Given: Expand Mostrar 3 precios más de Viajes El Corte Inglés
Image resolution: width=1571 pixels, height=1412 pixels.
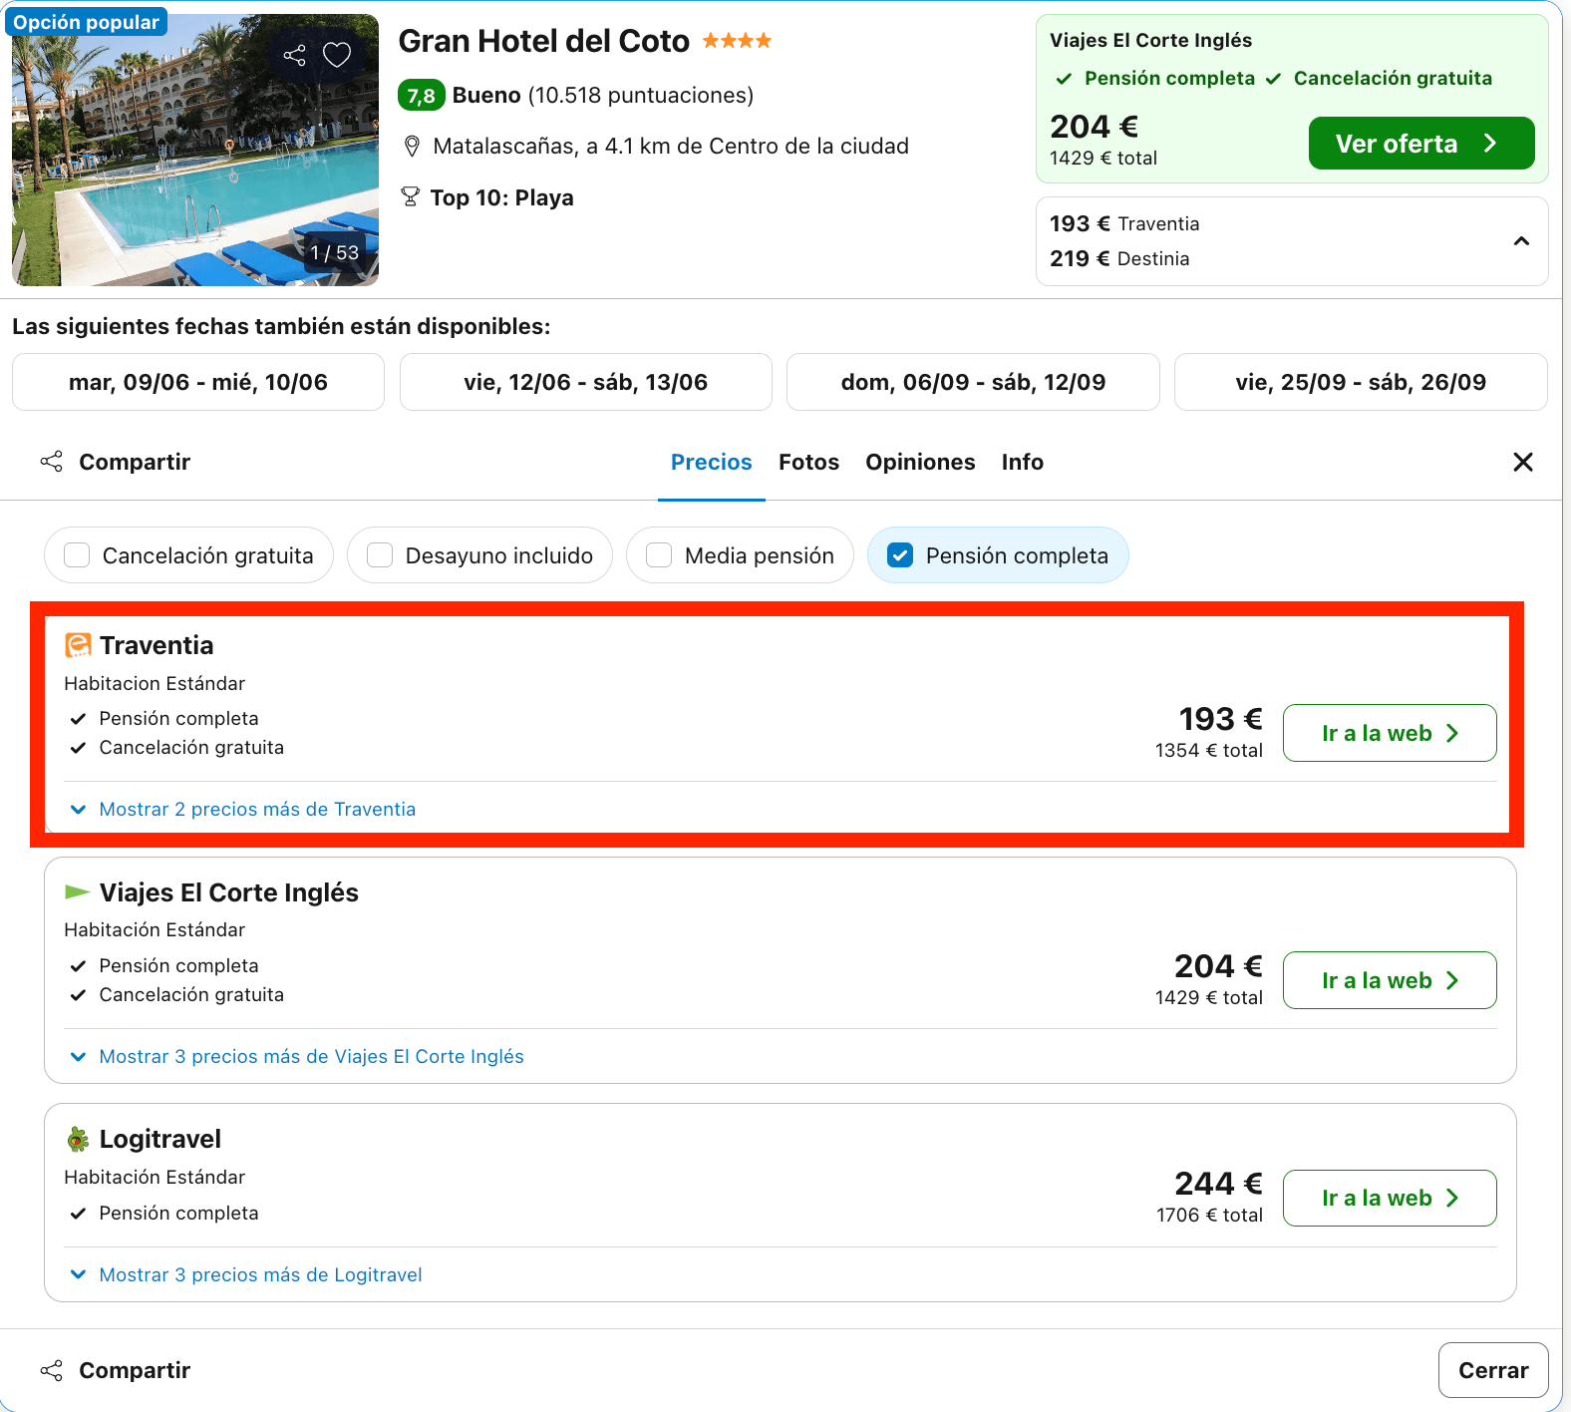Looking at the screenshot, I should tap(297, 1056).
